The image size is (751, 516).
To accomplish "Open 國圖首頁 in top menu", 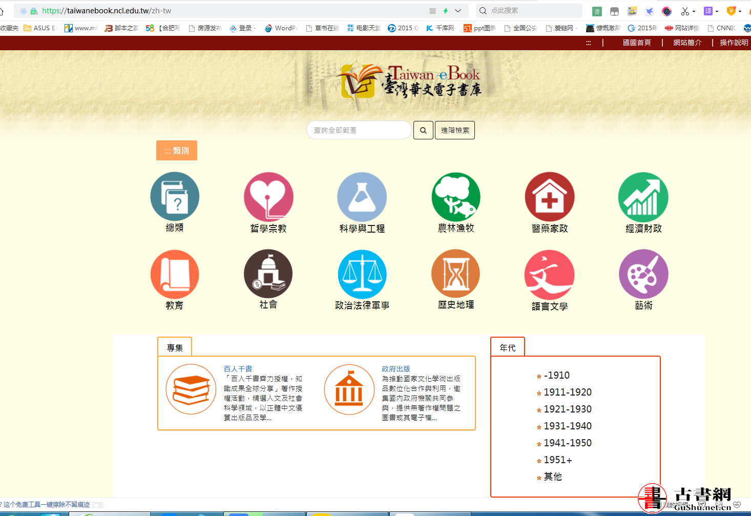I will [637, 43].
